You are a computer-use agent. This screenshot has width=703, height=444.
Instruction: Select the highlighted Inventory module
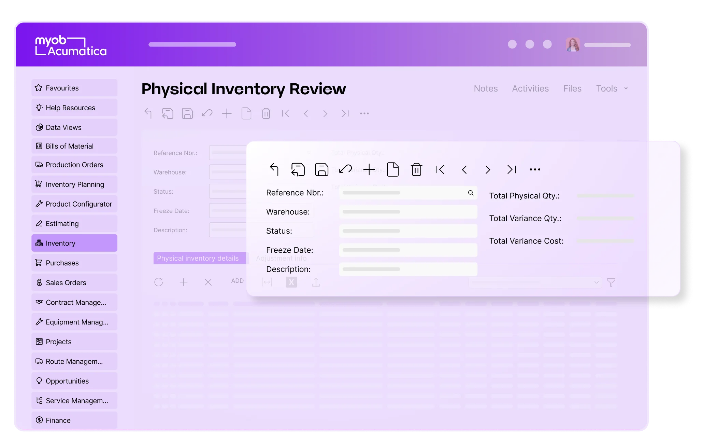74,243
